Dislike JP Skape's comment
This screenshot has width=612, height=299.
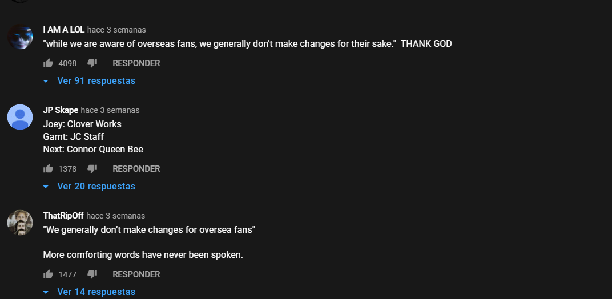(92, 169)
